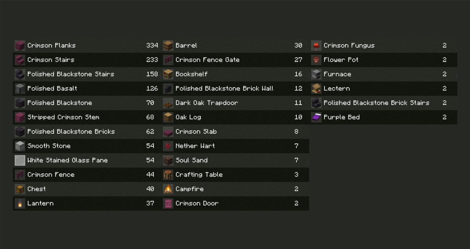The image size is (470, 249).
Task: Click the Dark Oak Trapdoor row label
Action: (206, 103)
